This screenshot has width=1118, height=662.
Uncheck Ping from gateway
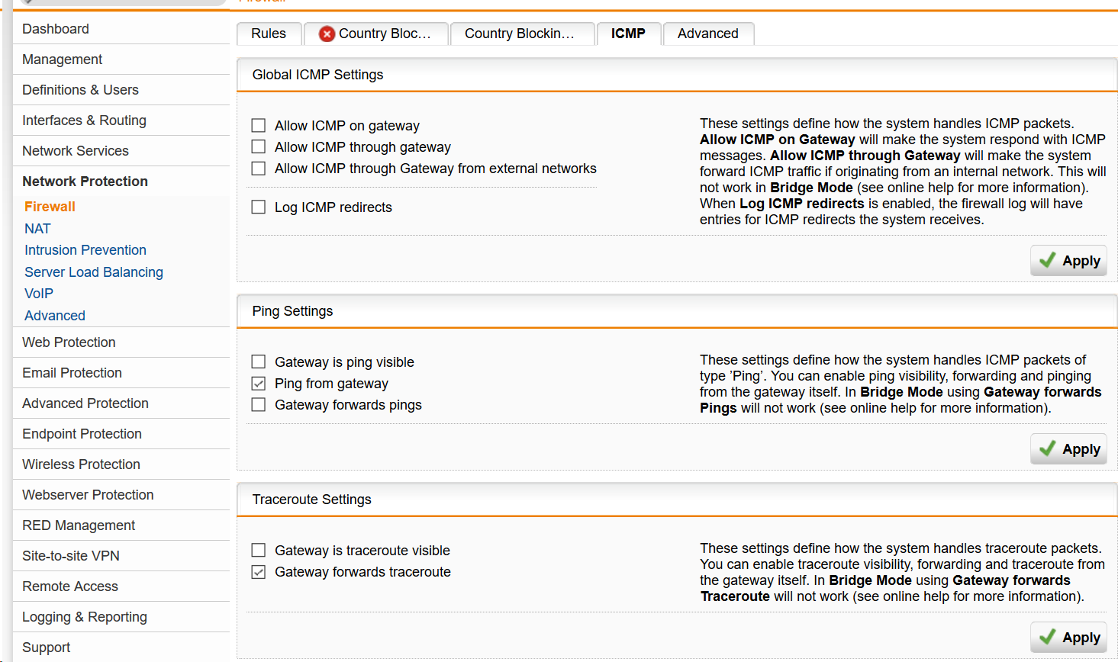(x=259, y=384)
